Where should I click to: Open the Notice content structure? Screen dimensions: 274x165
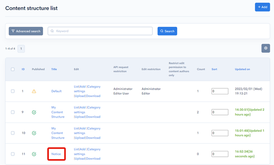(x=56, y=154)
